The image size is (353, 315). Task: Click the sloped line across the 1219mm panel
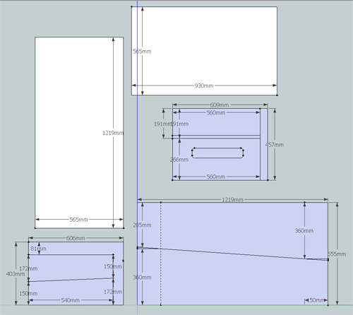coord(232,254)
